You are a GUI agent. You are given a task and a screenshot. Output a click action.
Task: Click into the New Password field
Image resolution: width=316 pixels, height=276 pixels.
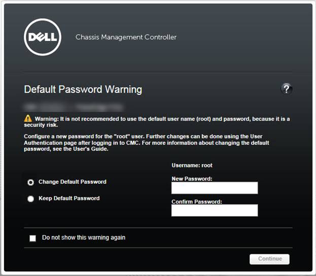(215, 188)
